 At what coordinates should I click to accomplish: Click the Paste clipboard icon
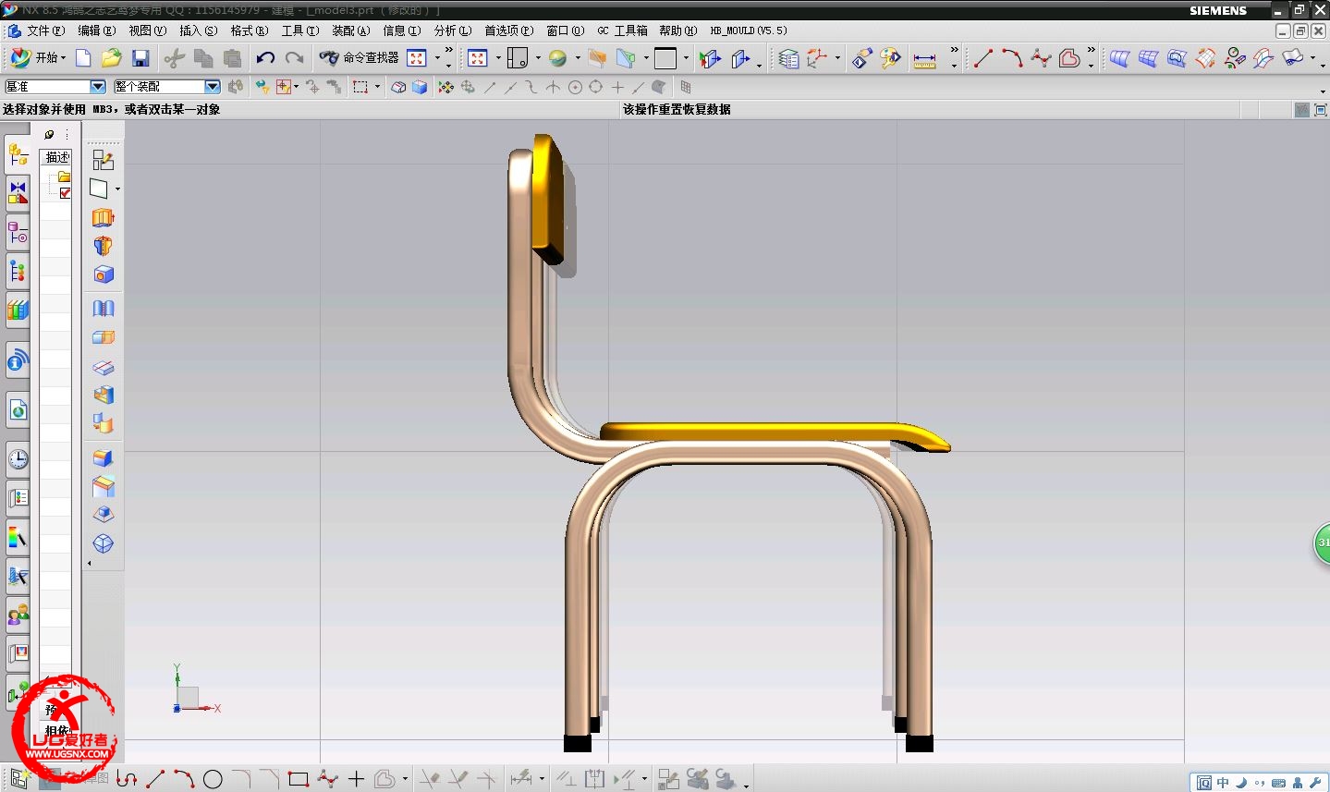(x=232, y=58)
